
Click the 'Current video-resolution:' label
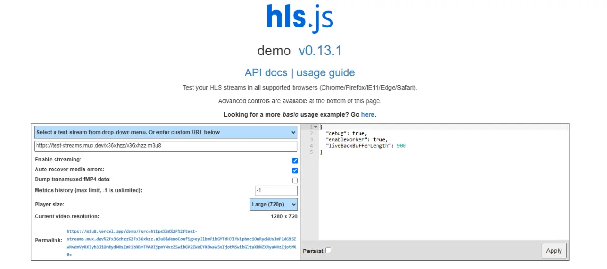pyautogui.click(x=67, y=216)
